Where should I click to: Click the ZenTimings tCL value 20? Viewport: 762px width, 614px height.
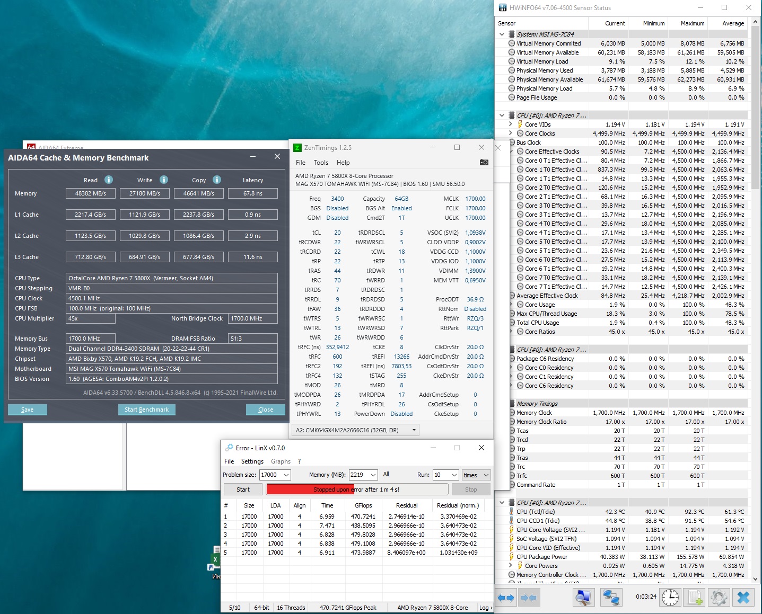(x=337, y=233)
